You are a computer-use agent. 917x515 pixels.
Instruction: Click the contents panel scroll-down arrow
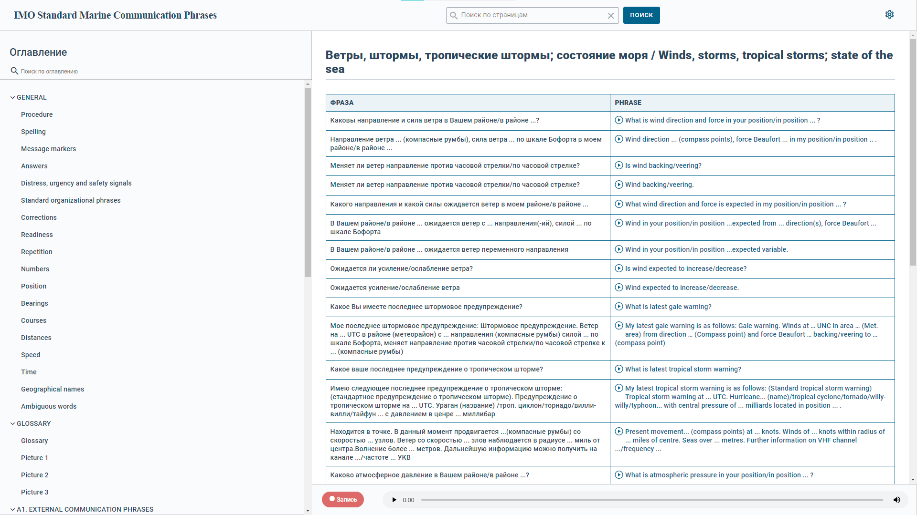tap(308, 511)
